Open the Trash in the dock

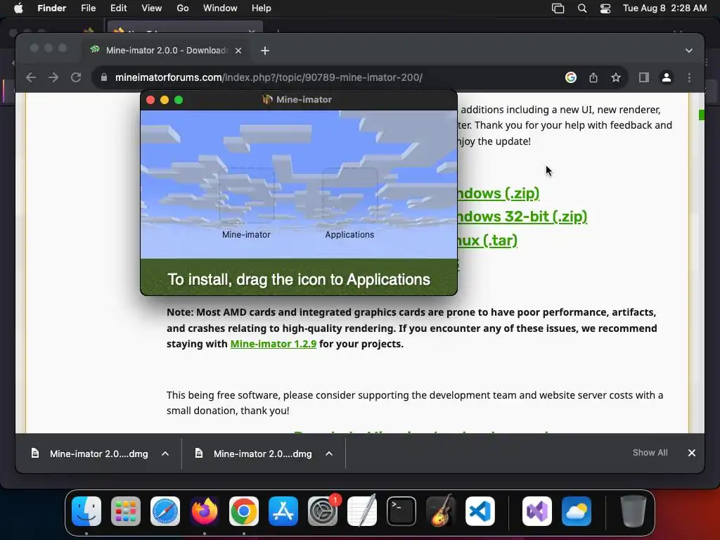point(634,511)
